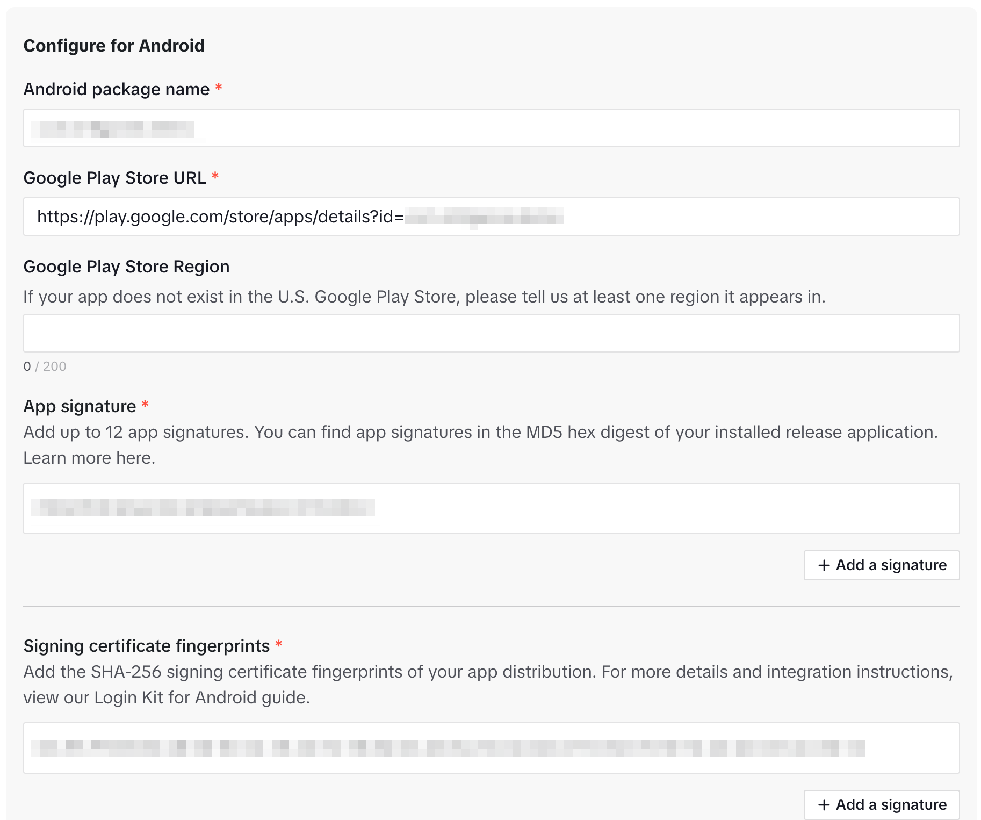Click the red asterisk beside Google Play Store URL
Screen dimensions: 981x820
[x=215, y=176]
